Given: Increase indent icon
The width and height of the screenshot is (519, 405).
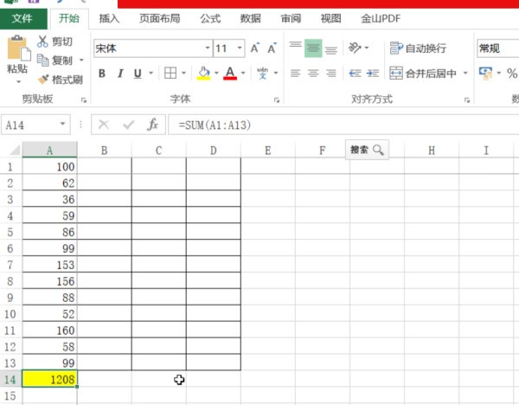Looking at the screenshot, I should tap(373, 73).
